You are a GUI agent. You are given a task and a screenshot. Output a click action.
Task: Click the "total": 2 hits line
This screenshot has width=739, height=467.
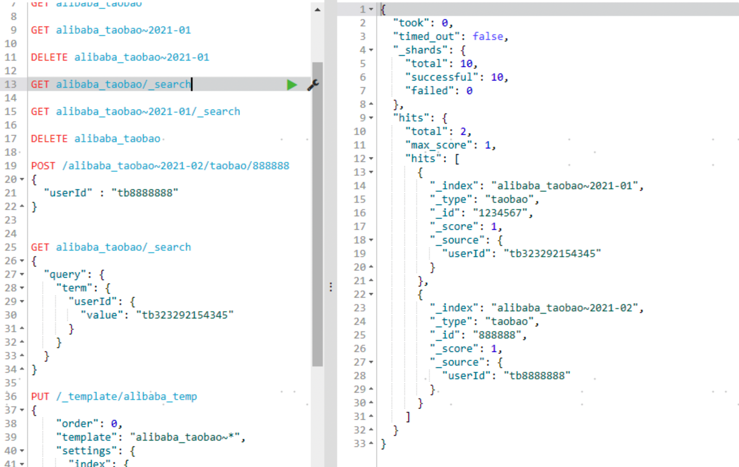(x=439, y=132)
